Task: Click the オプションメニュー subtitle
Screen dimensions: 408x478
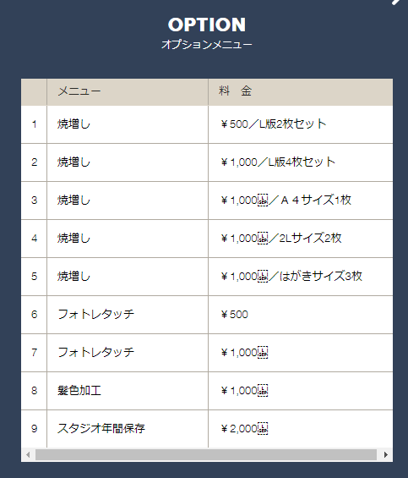Action: (207, 45)
